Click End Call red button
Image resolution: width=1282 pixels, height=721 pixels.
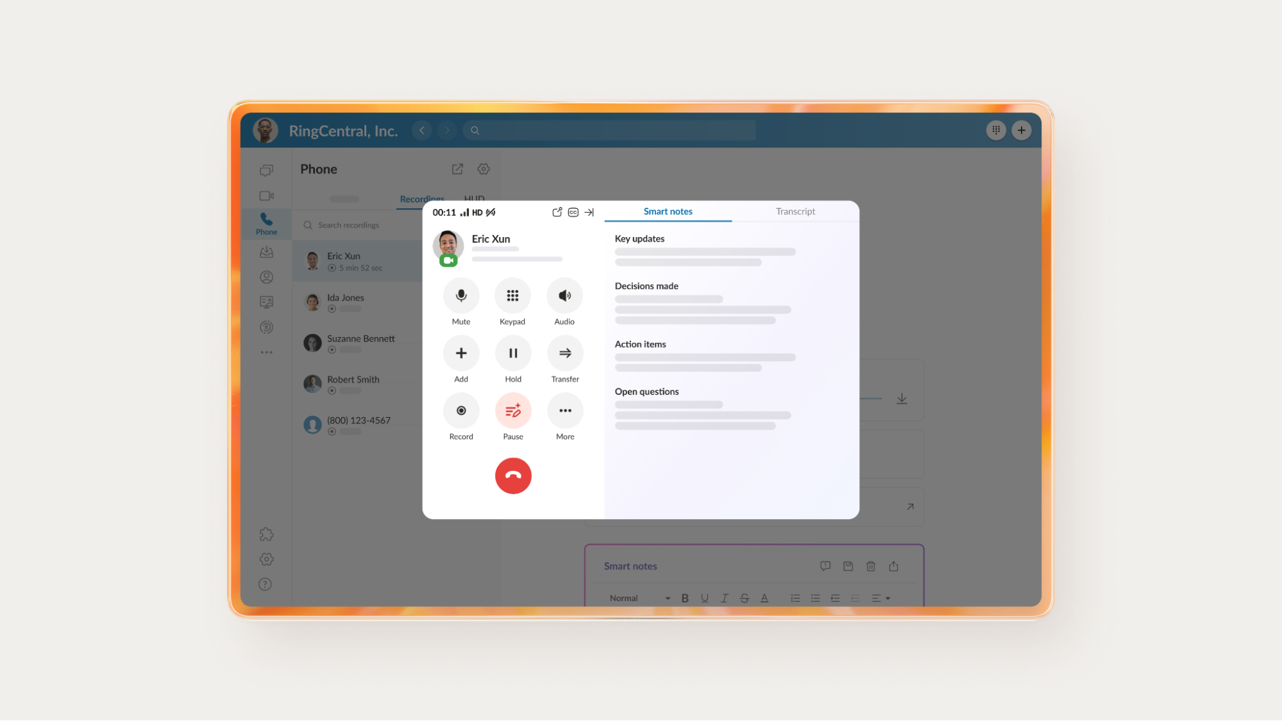coord(512,476)
